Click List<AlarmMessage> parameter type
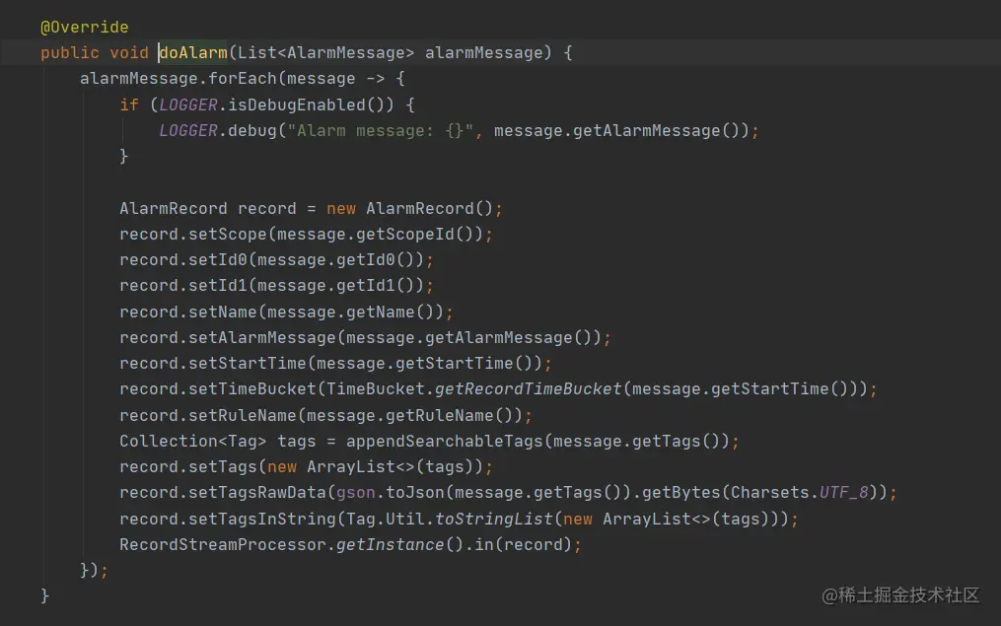Screen dimensions: 1001x626 click(325, 52)
